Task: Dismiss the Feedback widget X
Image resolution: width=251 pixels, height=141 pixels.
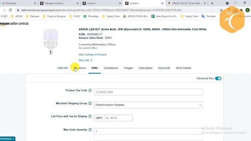Action: (13, 139)
